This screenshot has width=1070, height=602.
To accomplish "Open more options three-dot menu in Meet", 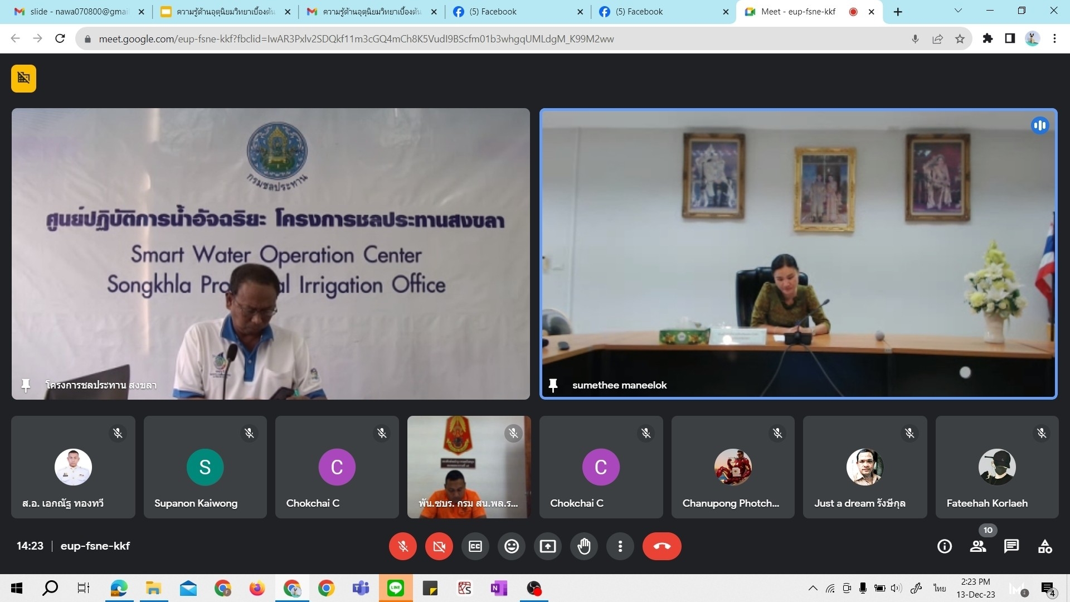I will pyautogui.click(x=620, y=546).
